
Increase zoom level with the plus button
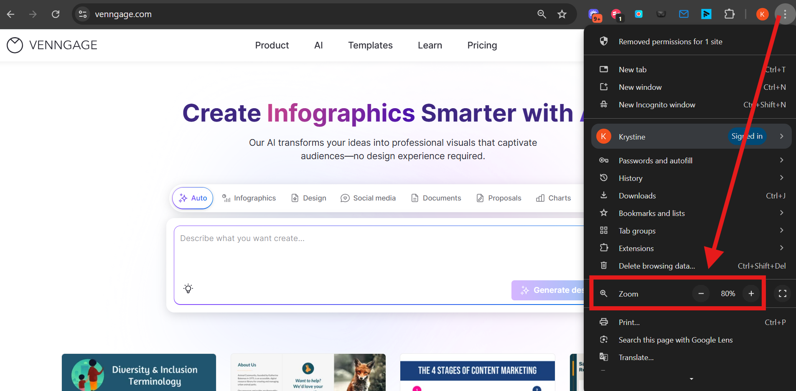(x=751, y=294)
